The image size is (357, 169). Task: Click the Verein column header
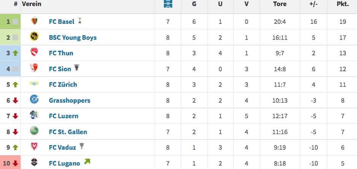coord(32,4)
